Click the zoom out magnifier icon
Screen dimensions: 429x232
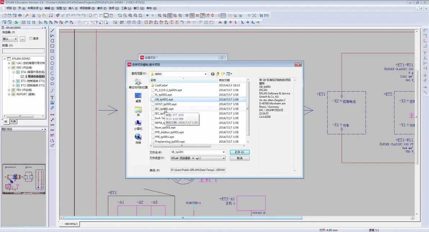[135, 15]
